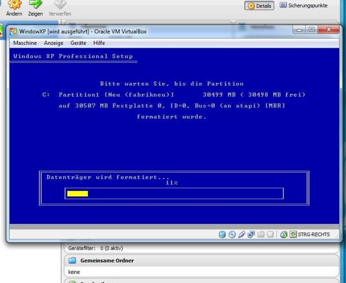Click the USB devices status icon

[242, 234]
